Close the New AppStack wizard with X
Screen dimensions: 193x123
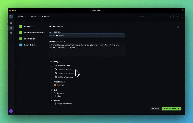178,27
